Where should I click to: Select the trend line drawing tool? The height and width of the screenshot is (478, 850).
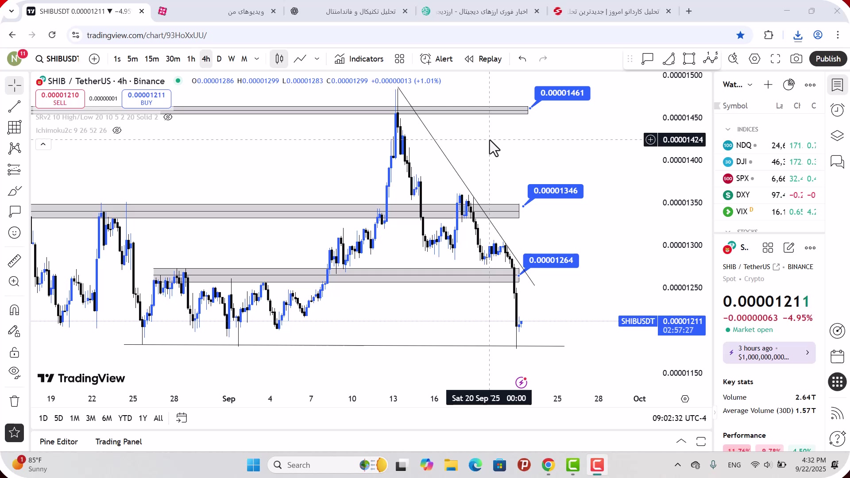(x=15, y=107)
